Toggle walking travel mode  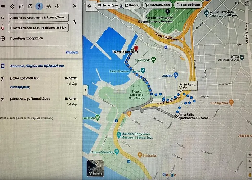point(39,6)
